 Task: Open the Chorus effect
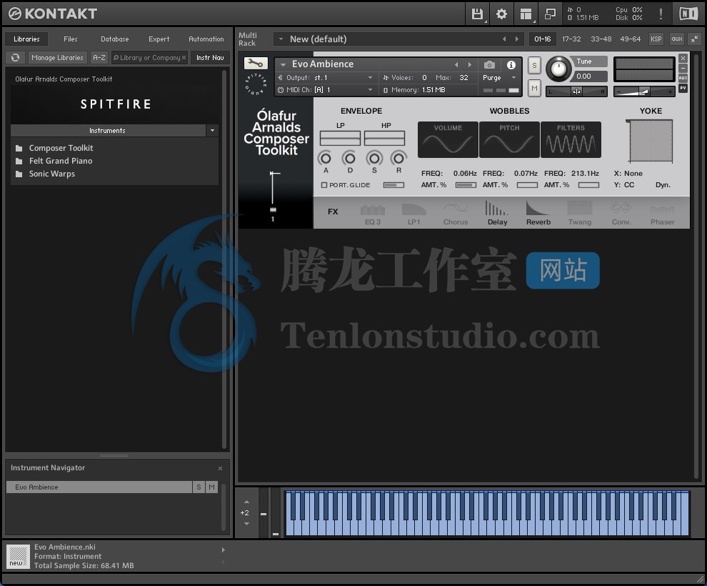pyautogui.click(x=456, y=214)
